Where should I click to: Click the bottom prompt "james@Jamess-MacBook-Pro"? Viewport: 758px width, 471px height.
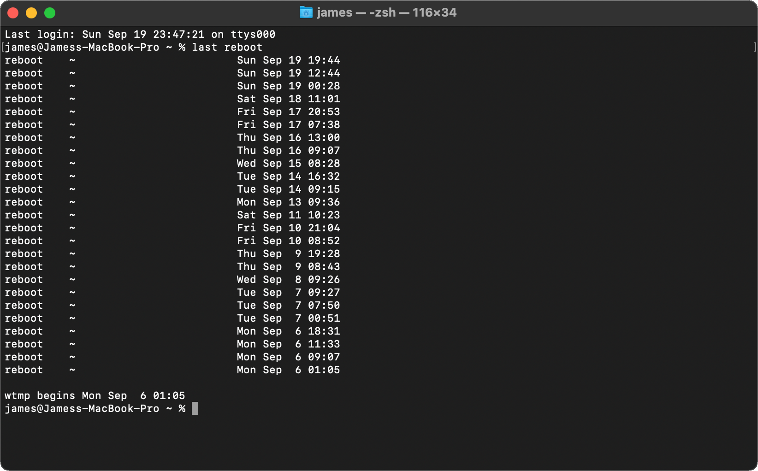[x=82, y=409]
